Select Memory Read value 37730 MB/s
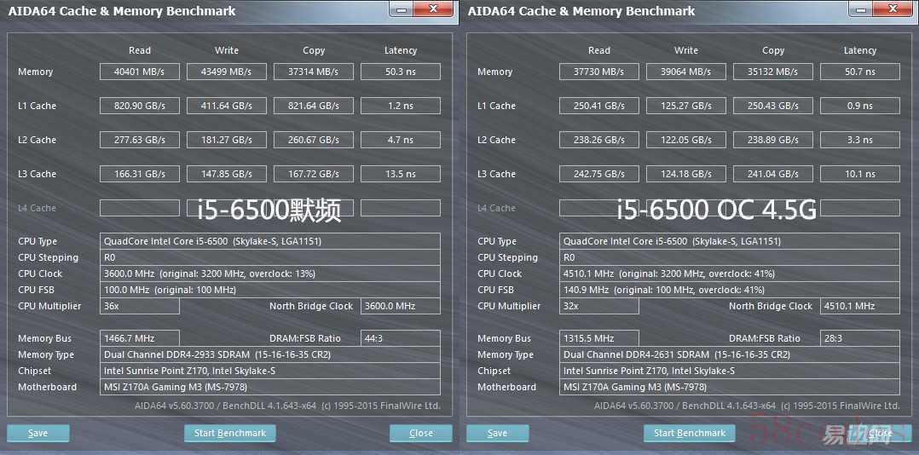919x455 pixels. coord(599,72)
